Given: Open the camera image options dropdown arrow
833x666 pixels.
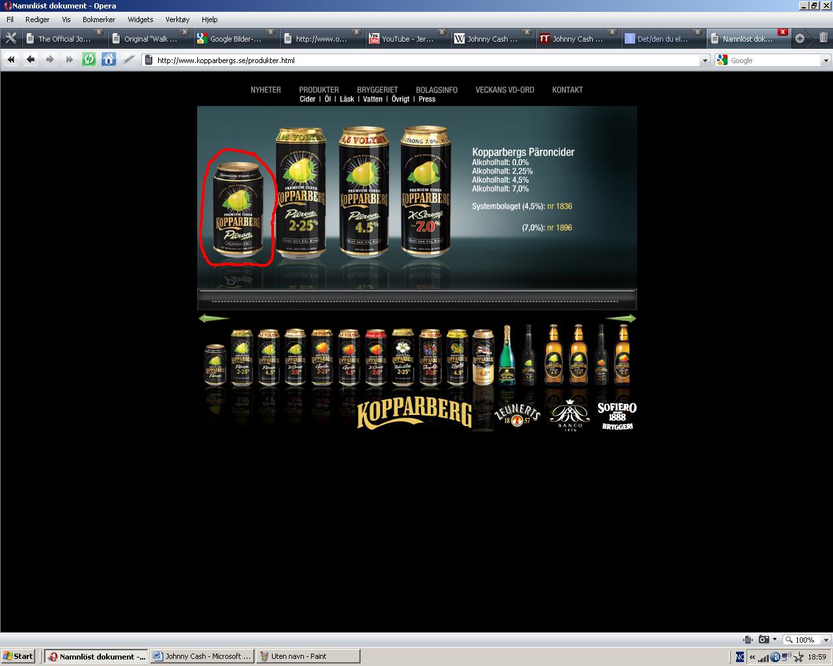Looking at the screenshot, I should coord(774,639).
